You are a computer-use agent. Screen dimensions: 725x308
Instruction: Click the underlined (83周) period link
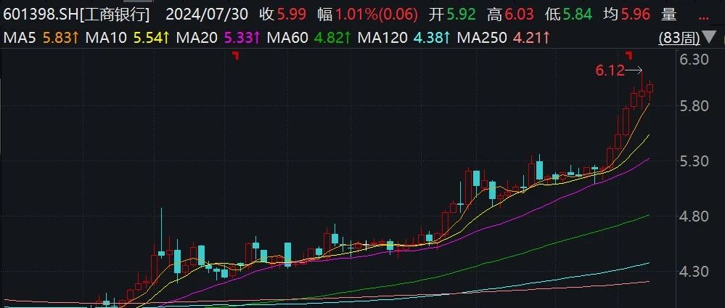tap(679, 38)
